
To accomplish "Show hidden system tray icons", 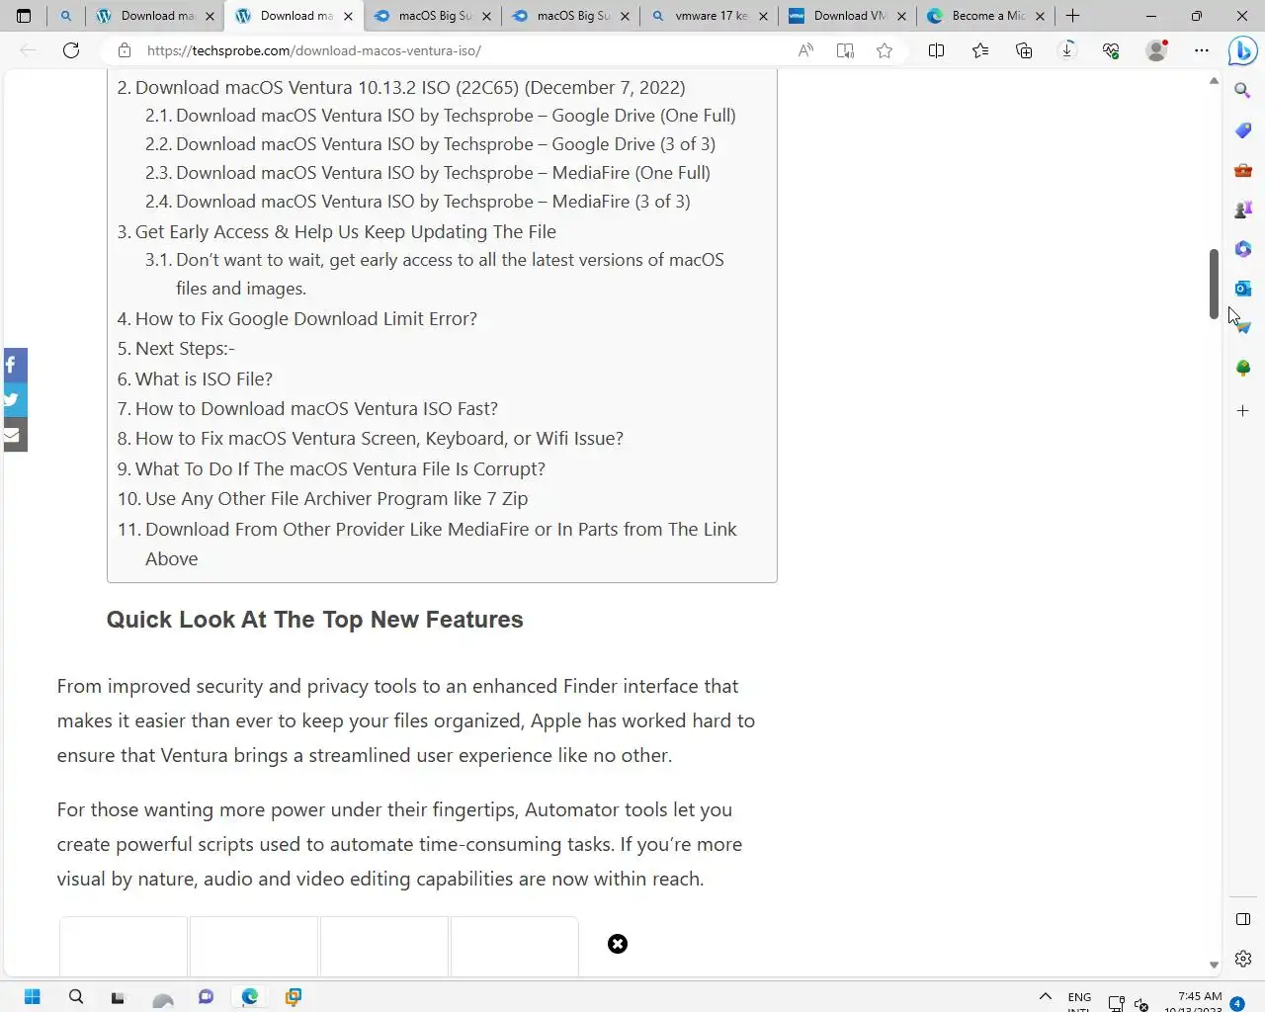I will pyautogui.click(x=1045, y=997).
